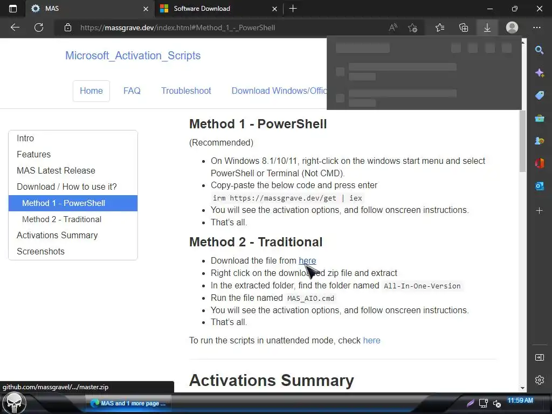
Task: Select Screenshots in the contents list
Action: click(x=73, y=252)
